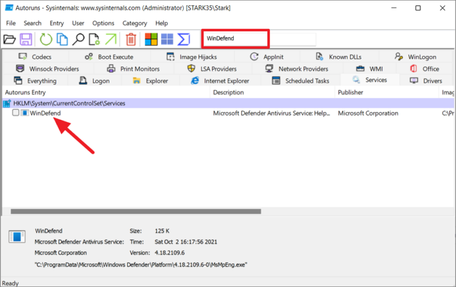
Task: Click the 125 K size value
Action: pyautogui.click(x=162, y=231)
